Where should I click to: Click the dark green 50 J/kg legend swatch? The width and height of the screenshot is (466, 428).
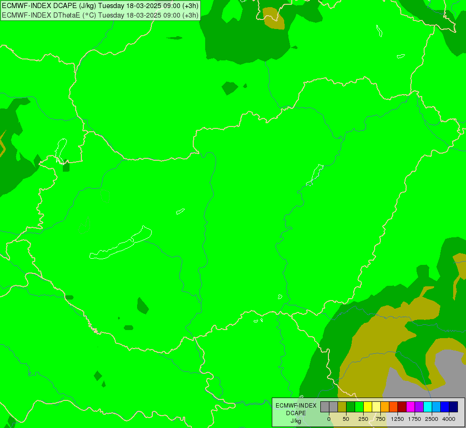[351, 407]
